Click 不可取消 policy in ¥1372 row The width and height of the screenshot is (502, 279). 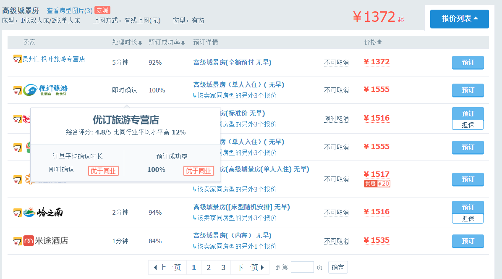pos(337,63)
